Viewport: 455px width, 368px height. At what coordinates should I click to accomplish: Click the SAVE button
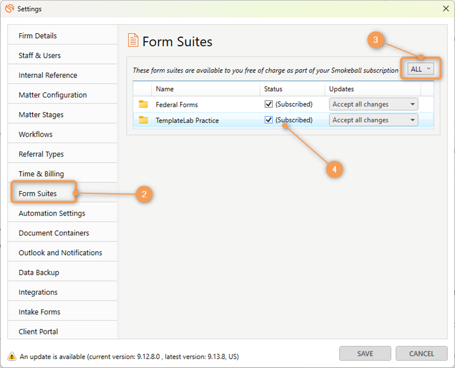coord(365,354)
